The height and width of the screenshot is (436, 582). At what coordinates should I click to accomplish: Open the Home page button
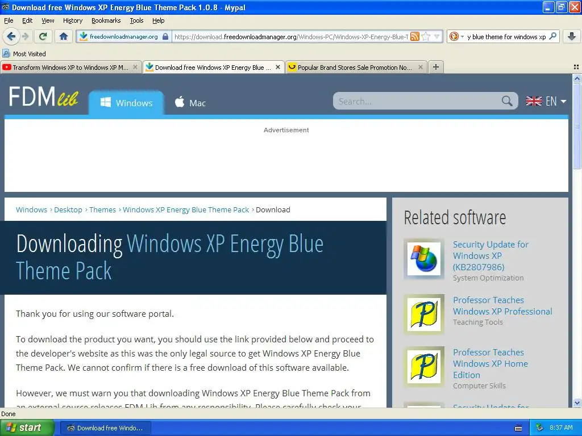[x=64, y=36]
